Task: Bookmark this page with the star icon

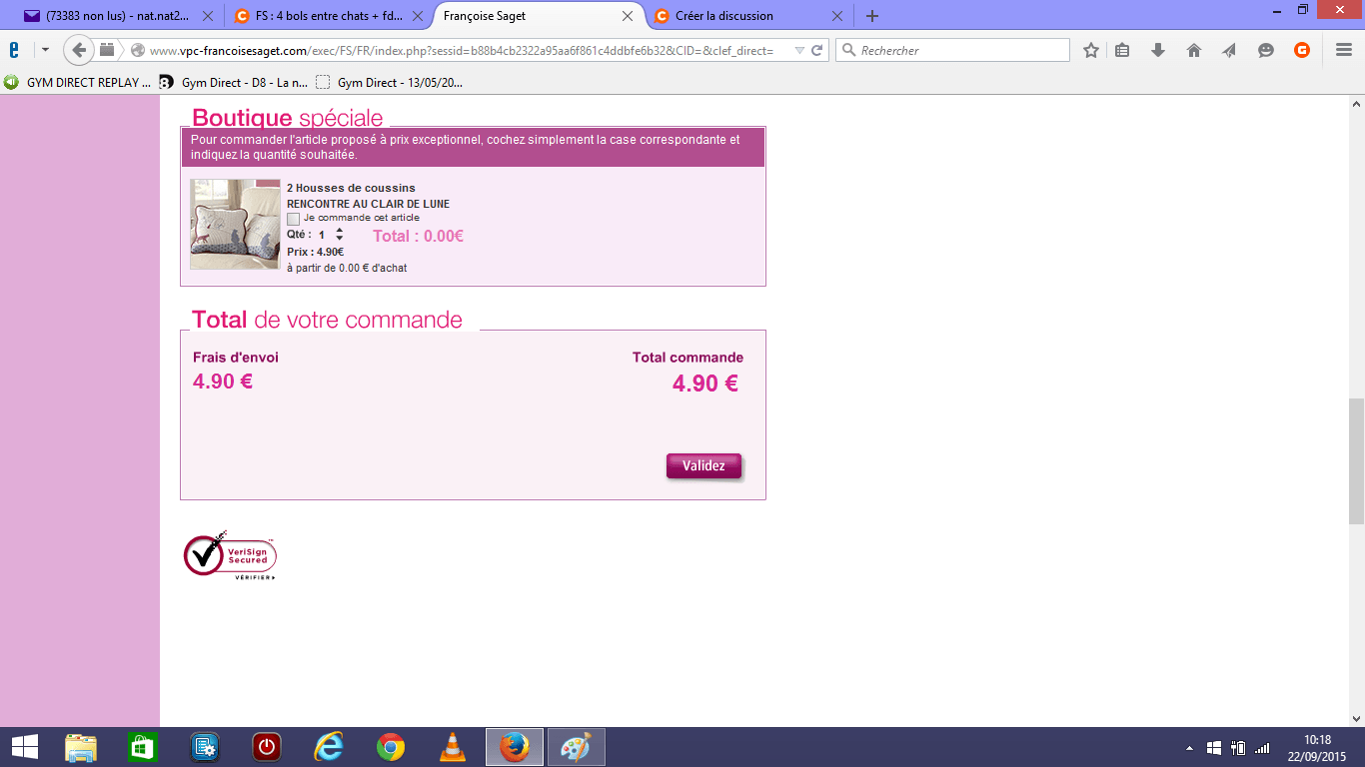Action: tap(1091, 50)
